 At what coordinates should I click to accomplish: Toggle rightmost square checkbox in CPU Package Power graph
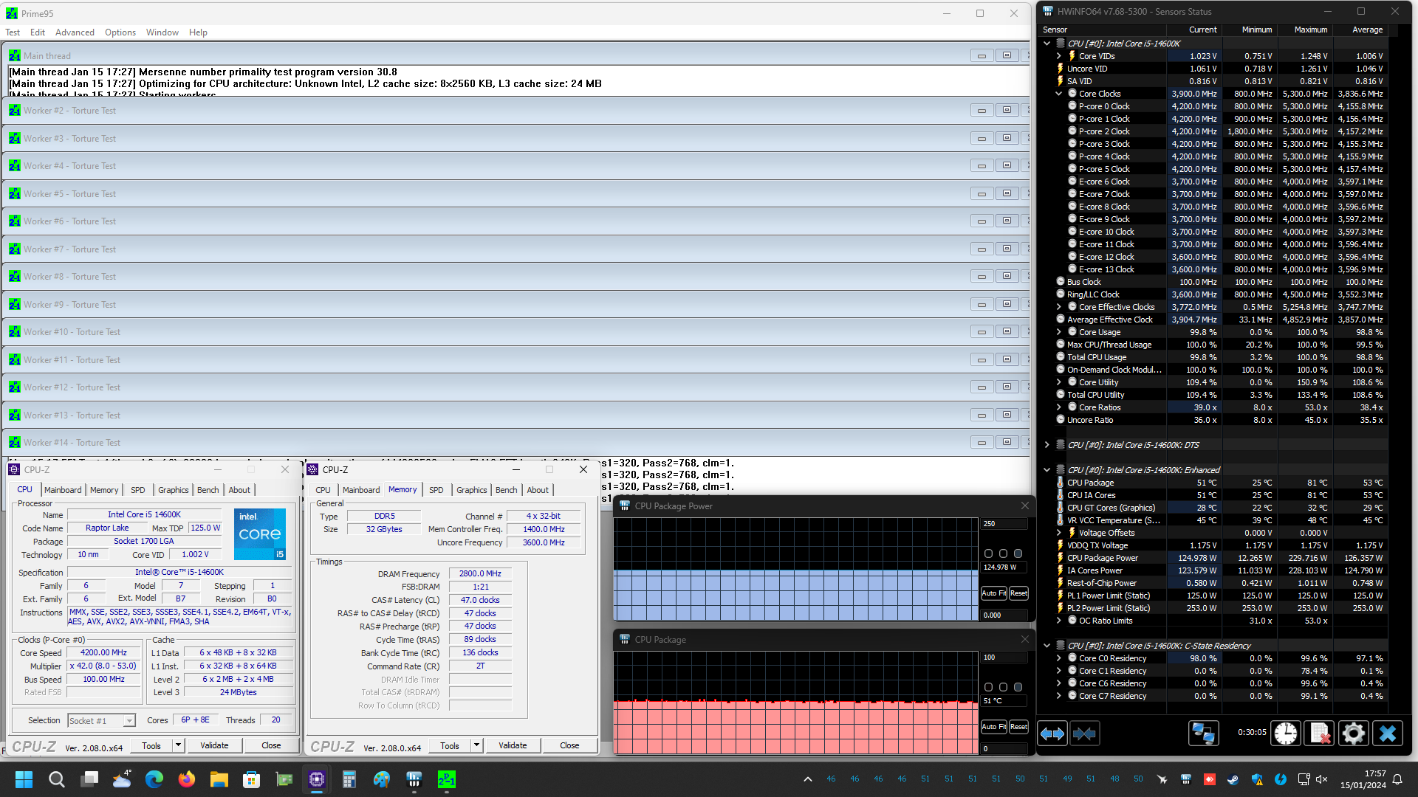click(x=1018, y=553)
